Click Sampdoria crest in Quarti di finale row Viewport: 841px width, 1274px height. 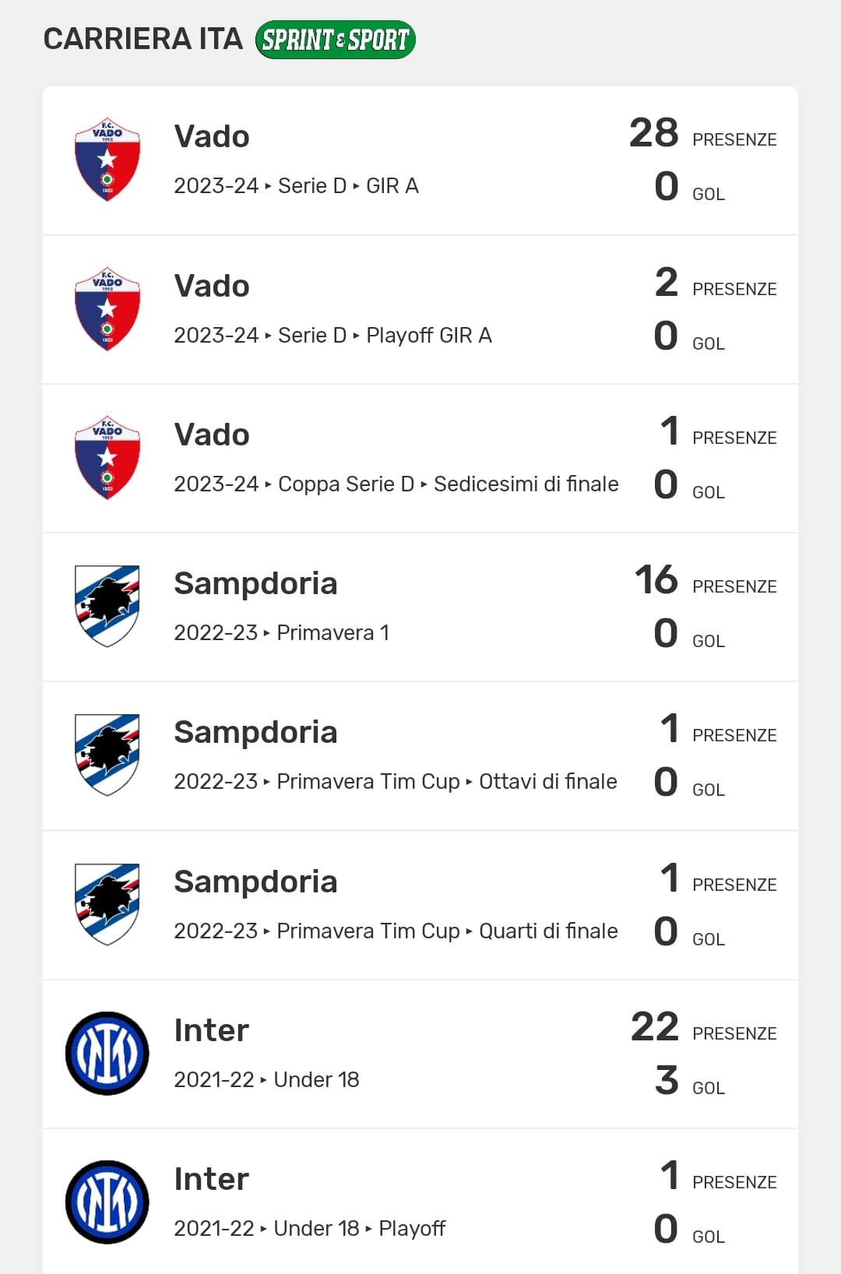click(x=107, y=904)
